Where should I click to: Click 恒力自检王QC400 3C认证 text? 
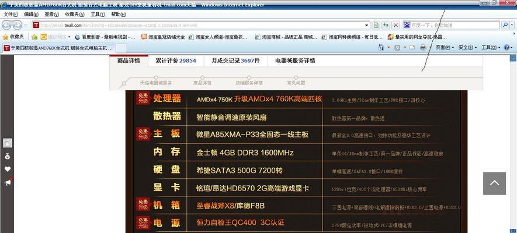240,223
